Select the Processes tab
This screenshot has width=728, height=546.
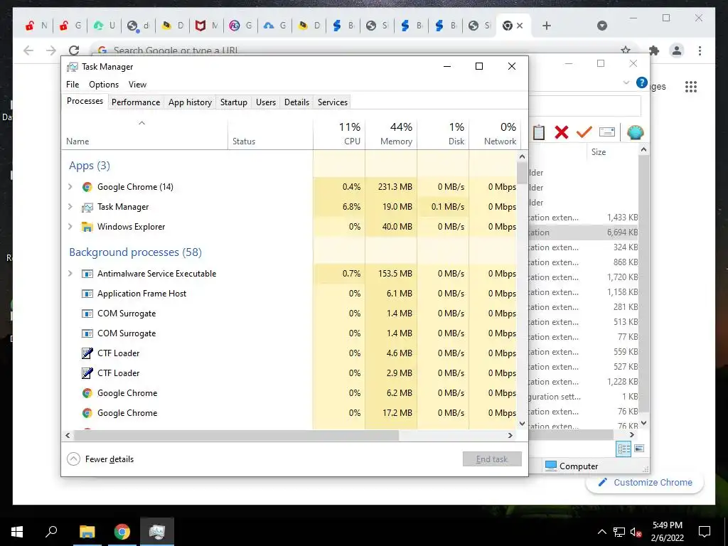click(x=85, y=101)
